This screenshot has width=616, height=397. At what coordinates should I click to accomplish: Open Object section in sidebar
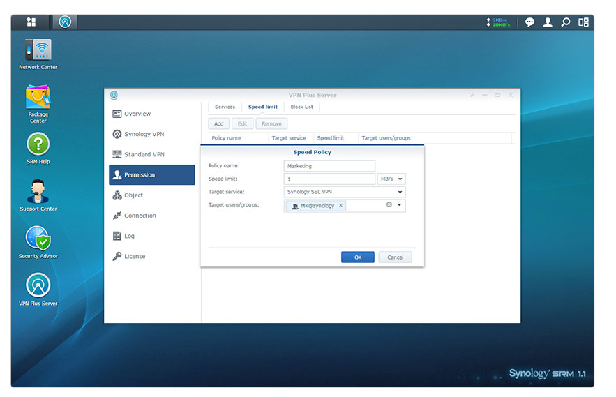click(x=151, y=195)
